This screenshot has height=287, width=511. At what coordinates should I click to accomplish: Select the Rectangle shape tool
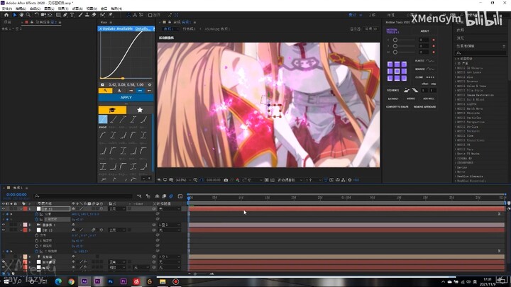(58, 15)
